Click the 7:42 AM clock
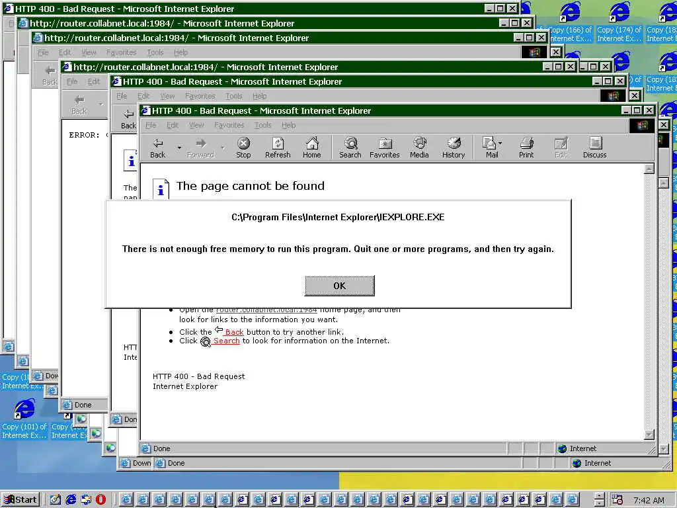677x508 pixels. [x=649, y=500]
